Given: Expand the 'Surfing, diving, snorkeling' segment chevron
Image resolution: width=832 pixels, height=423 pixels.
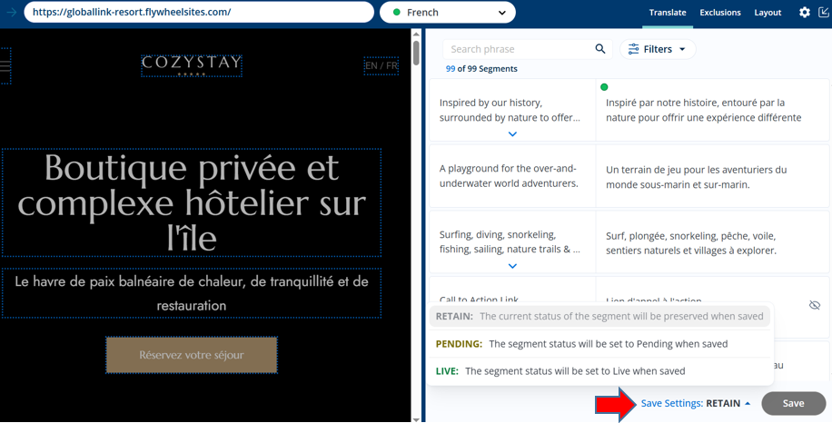Looking at the screenshot, I should (x=512, y=266).
